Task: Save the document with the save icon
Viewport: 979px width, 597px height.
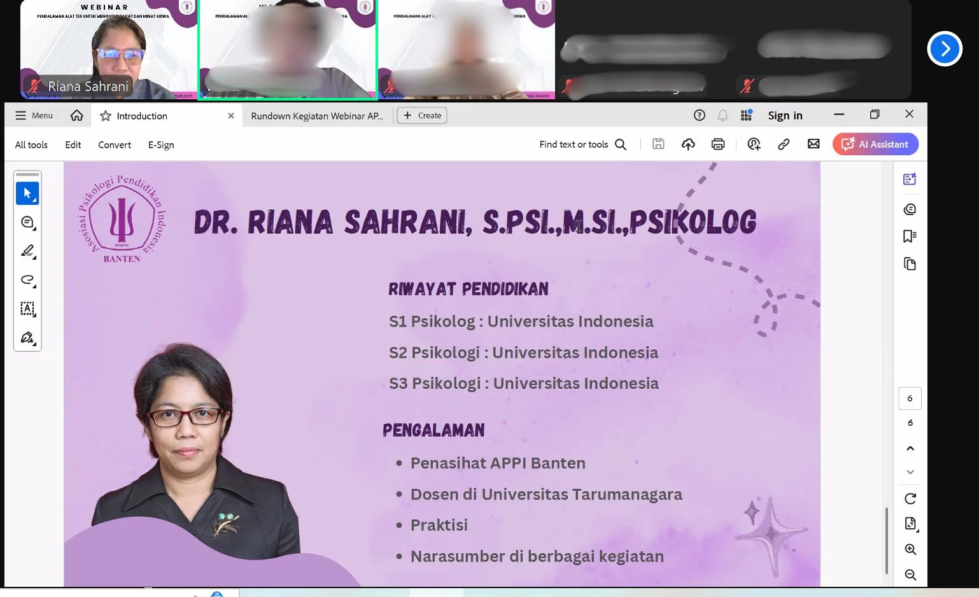Action: tap(658, 144)
